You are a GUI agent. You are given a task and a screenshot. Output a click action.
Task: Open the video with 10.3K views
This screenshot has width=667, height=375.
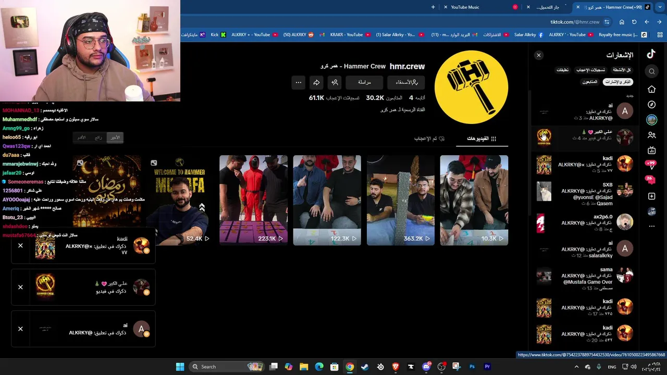474,200
